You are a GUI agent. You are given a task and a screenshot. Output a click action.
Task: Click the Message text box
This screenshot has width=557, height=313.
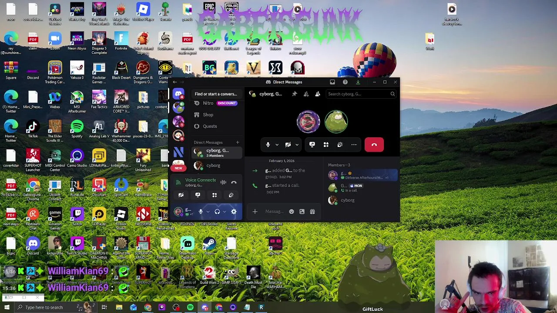(274, 212)
